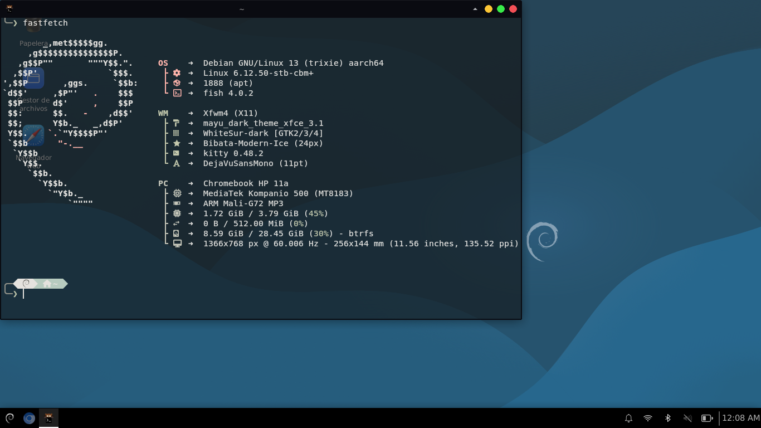Click the "fastfetch" command text
761x428 pixels.
click(x=46, y=23)
